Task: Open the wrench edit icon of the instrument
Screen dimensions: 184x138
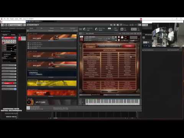Action: click(81, 37)
